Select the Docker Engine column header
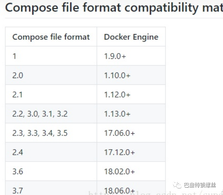 [131, 37]
